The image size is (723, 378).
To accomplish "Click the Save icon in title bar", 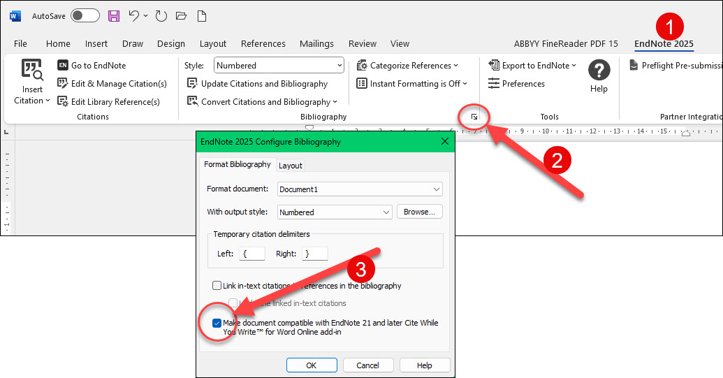I will (114, 15).
